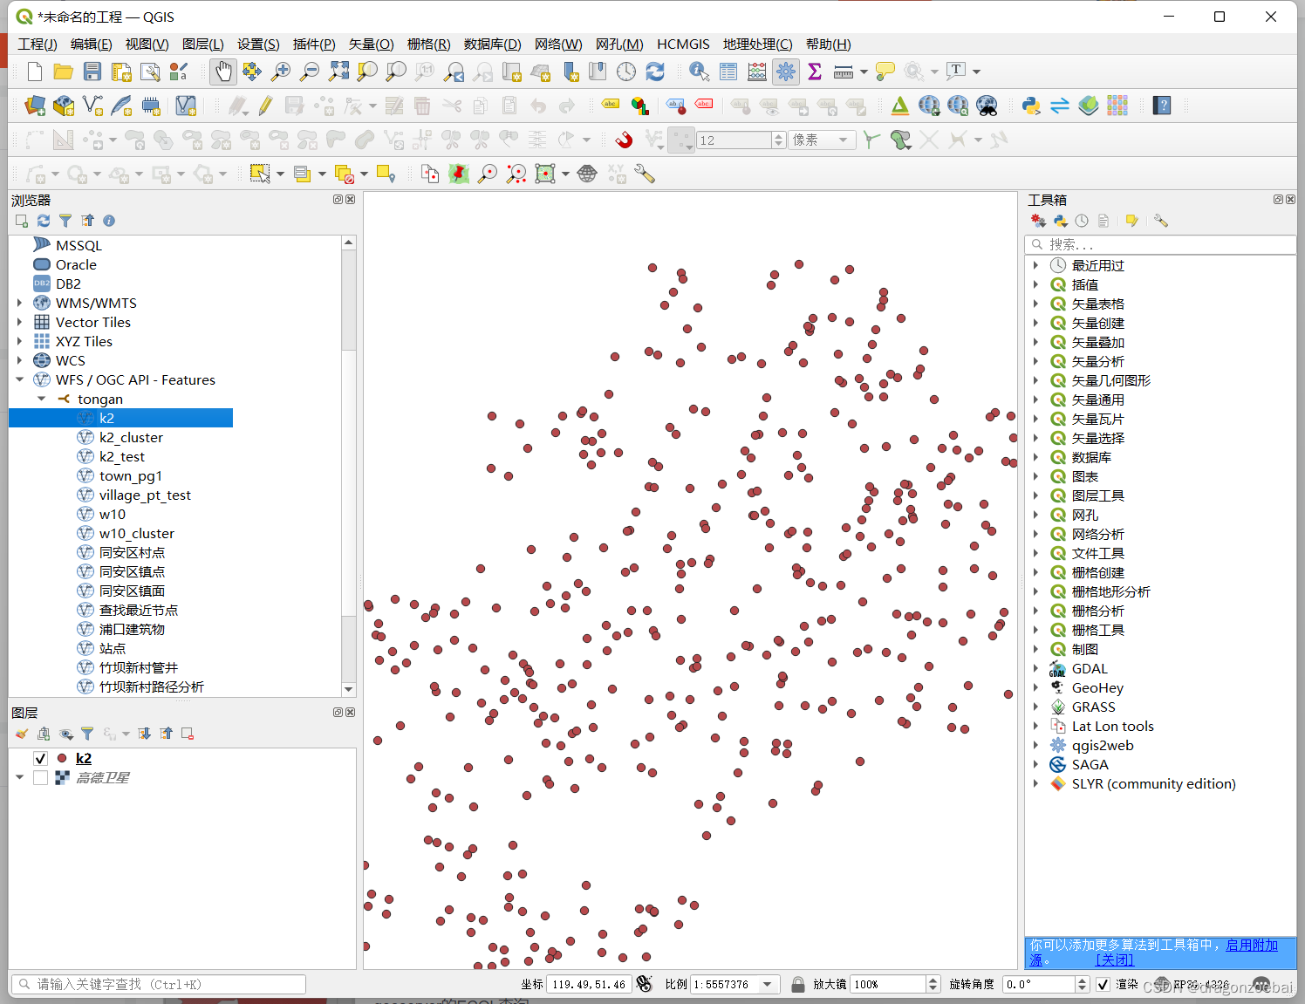This screenshot has width=1305, height=1004.
Task: Open the 工程(J) menu
Action: tap(38, 44)
